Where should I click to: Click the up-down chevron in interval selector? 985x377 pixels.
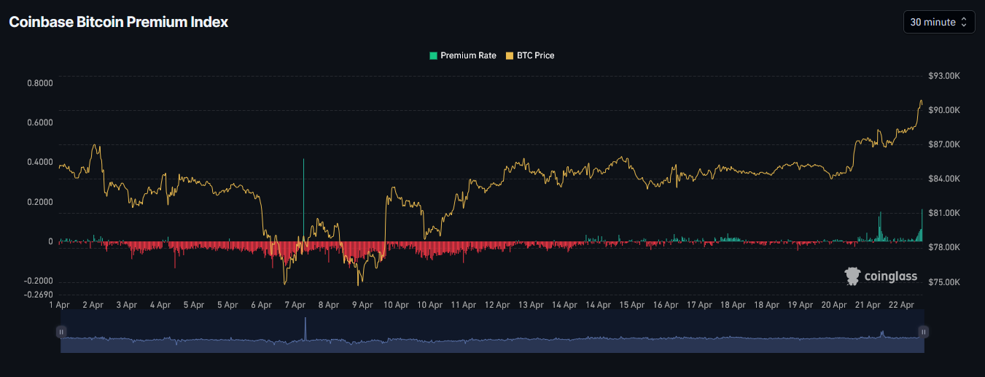coord(964,22)
